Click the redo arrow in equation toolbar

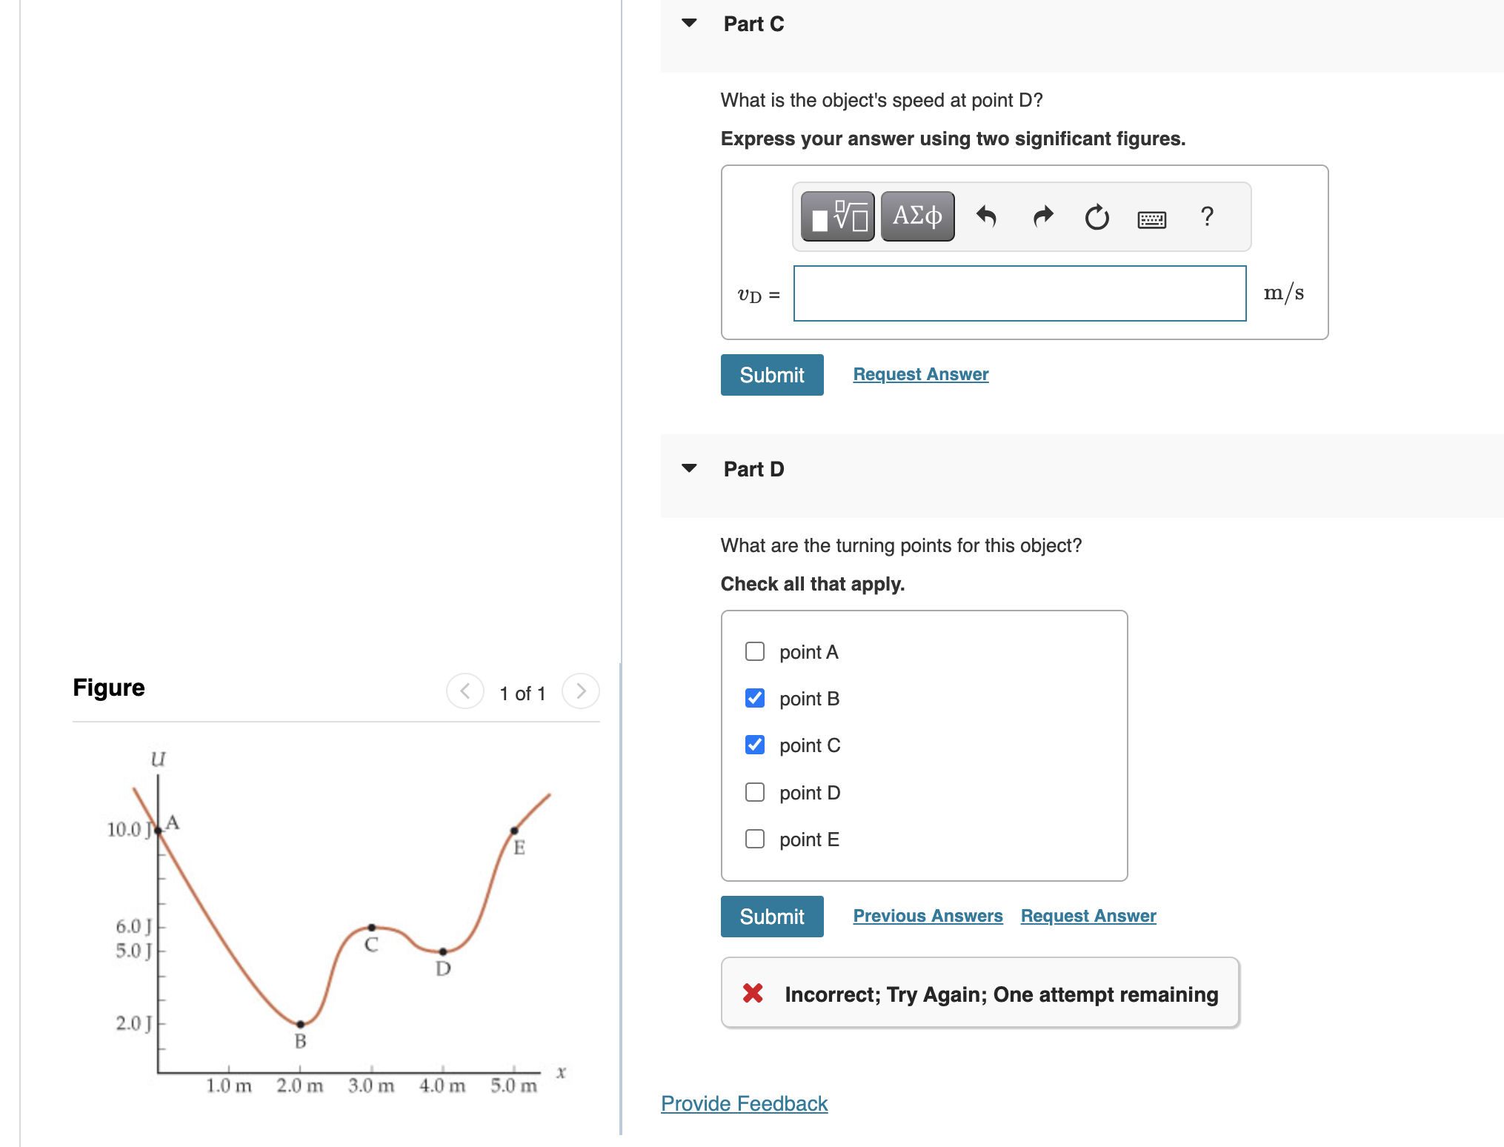coord(1042,216)
